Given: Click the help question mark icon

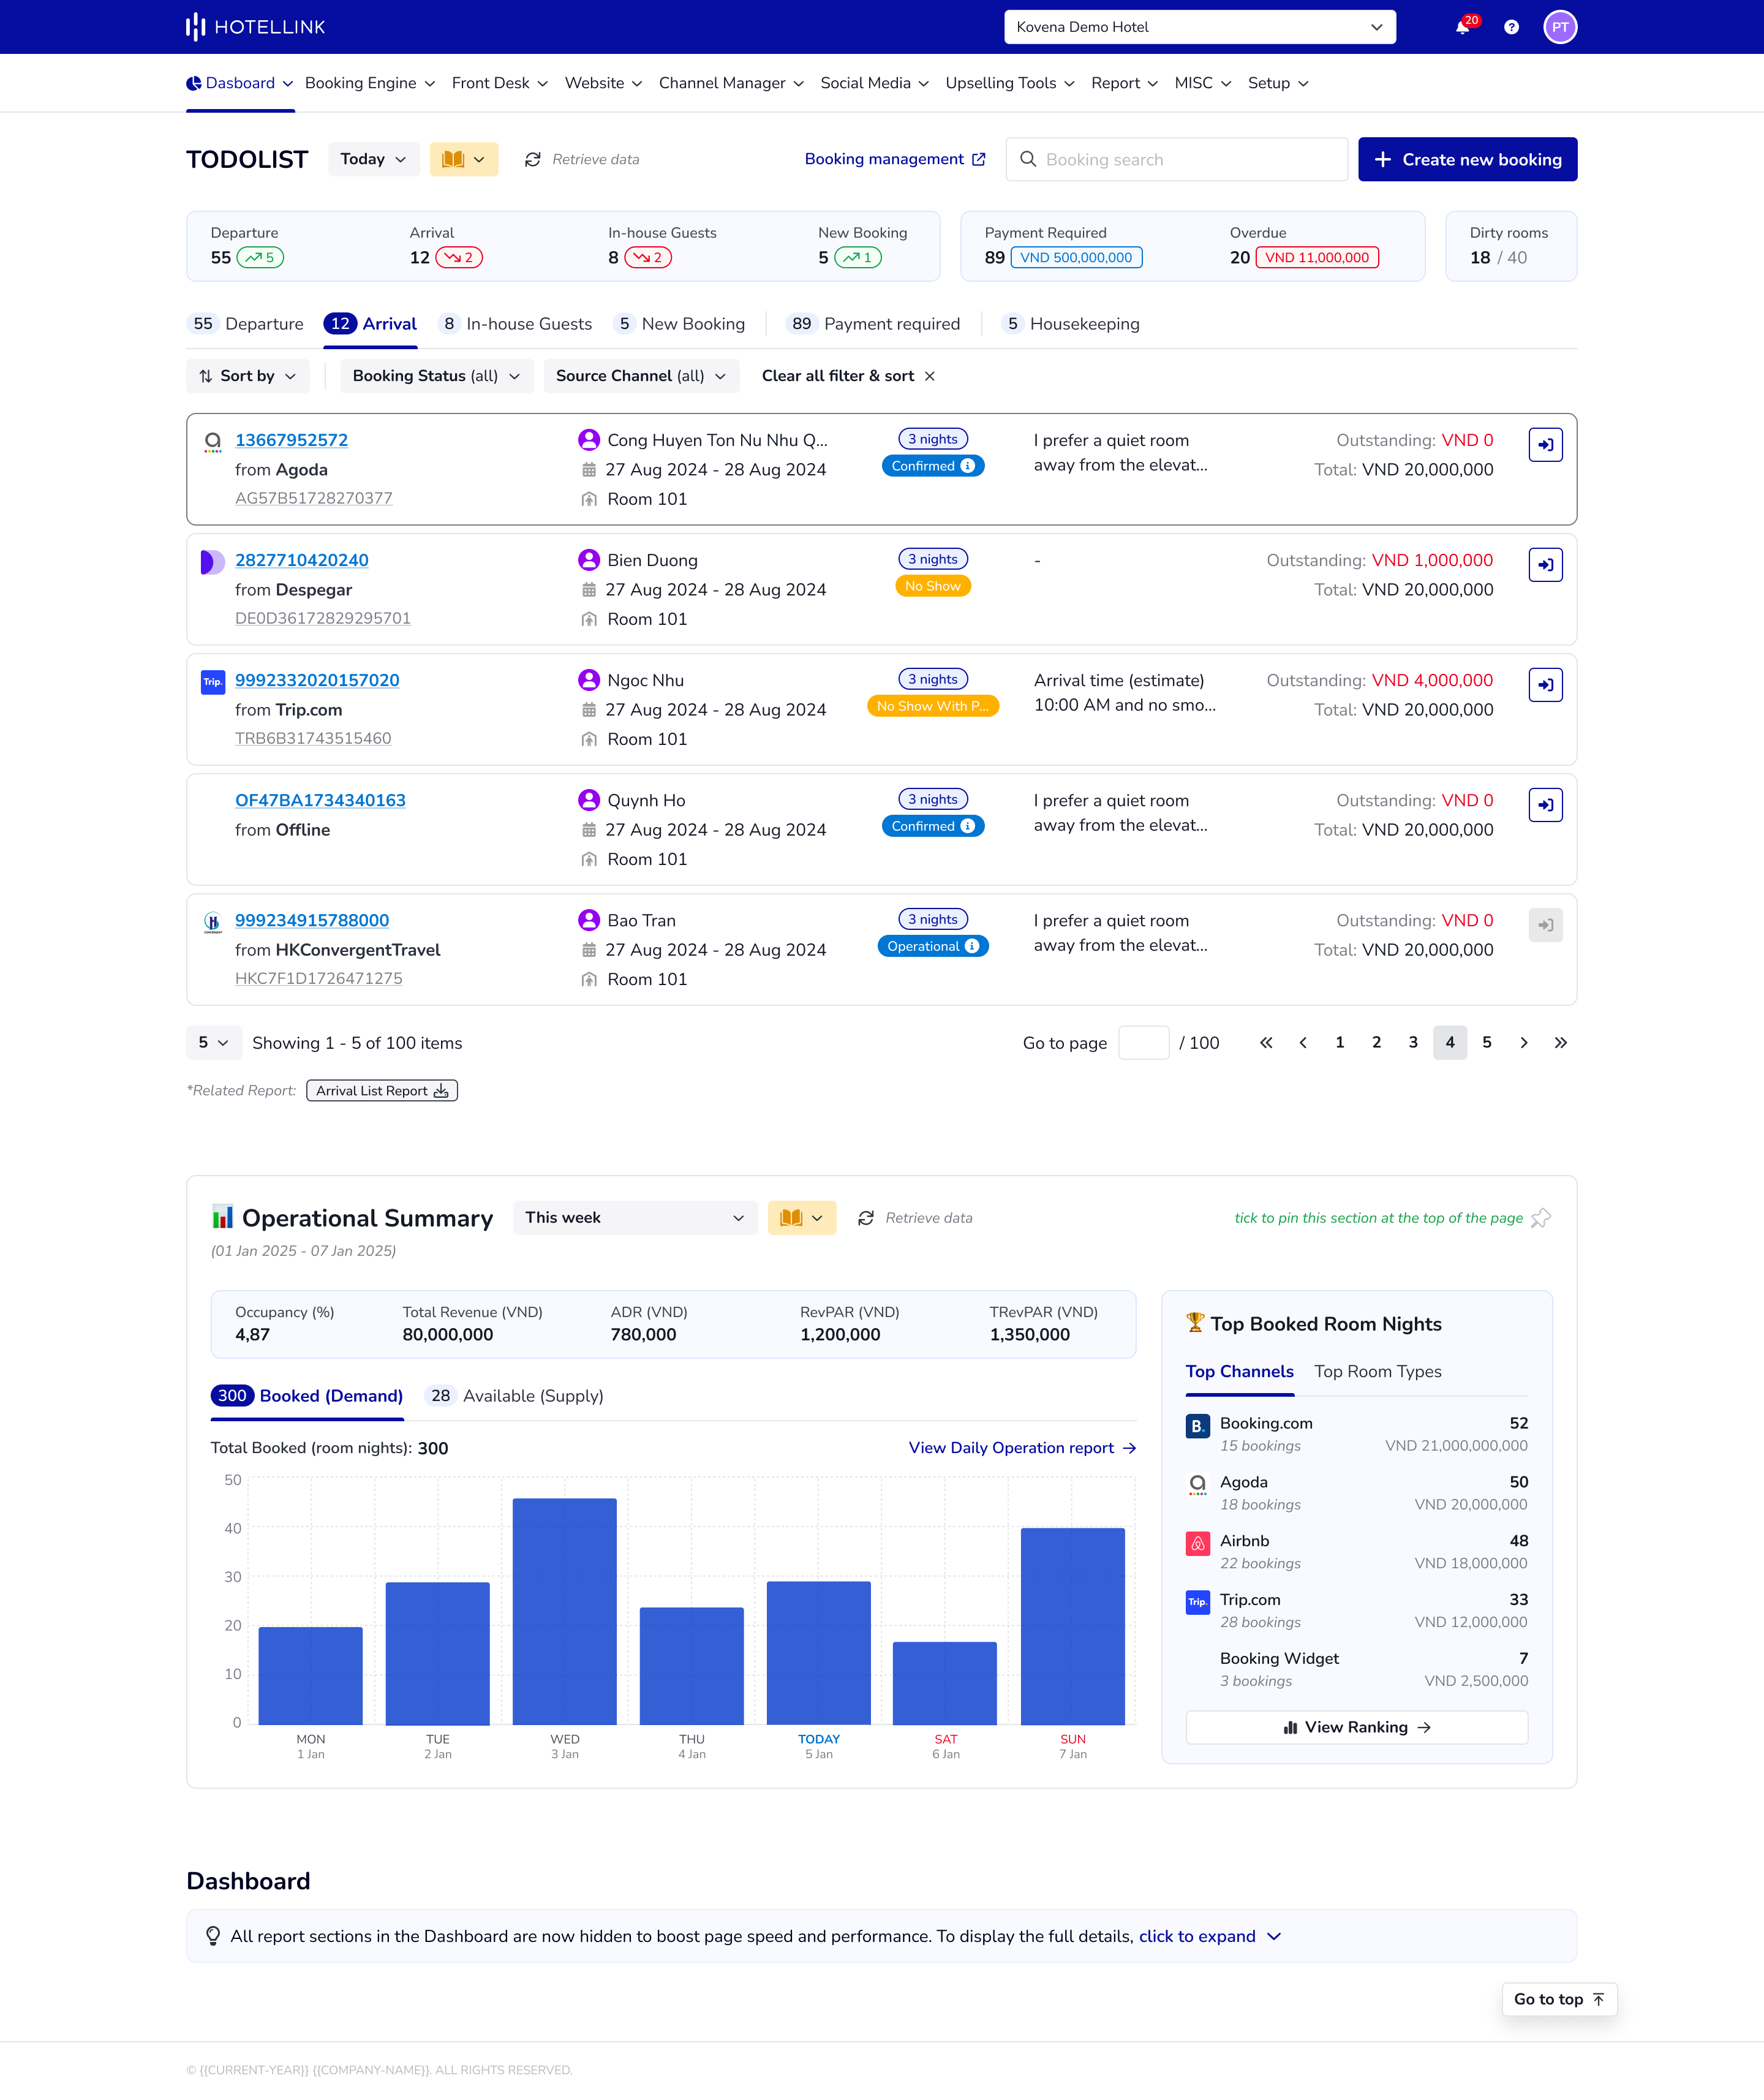Looking at the screenshot, I should pos(1511,27).
